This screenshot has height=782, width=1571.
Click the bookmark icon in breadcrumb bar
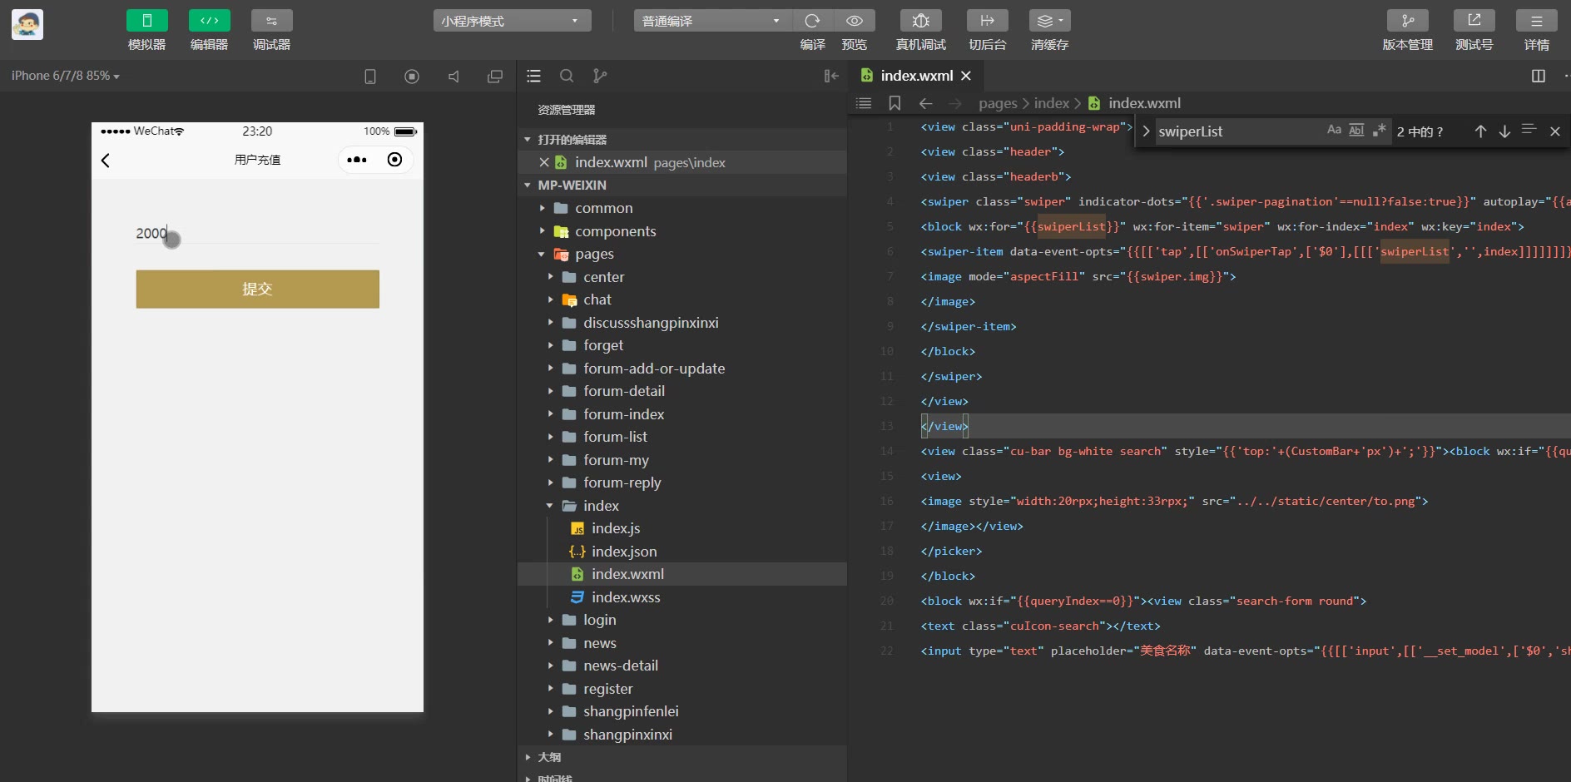tap(895, 103)
